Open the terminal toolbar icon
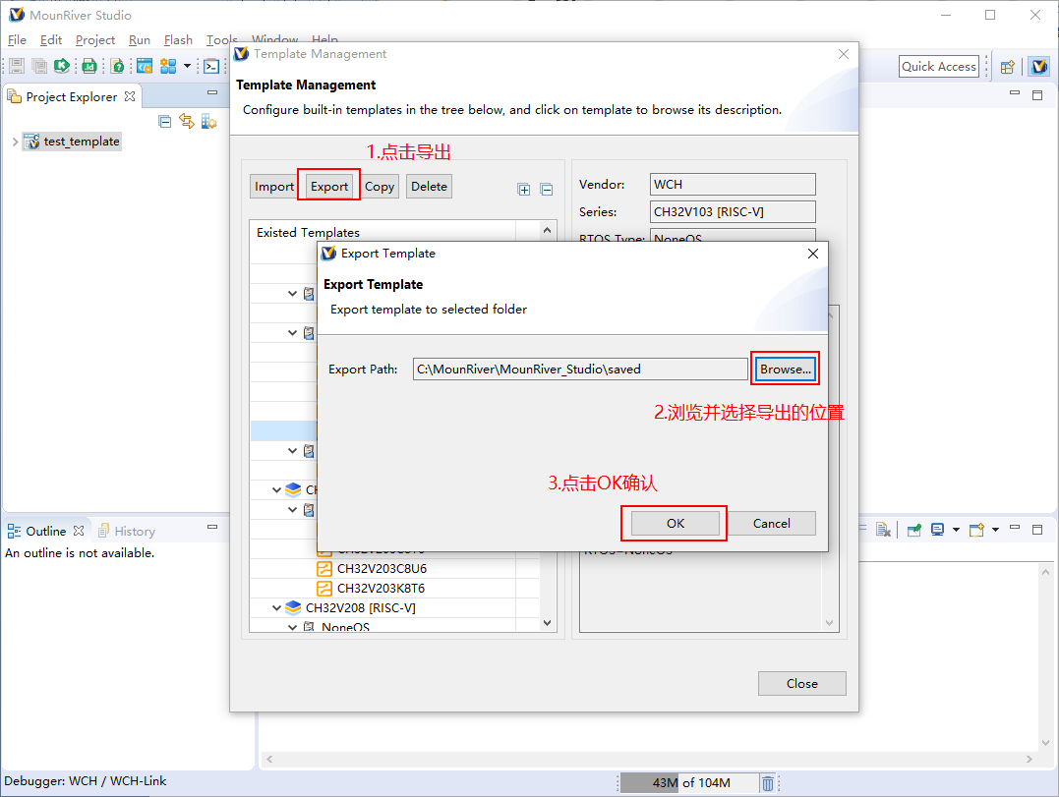 click(211, 66)
